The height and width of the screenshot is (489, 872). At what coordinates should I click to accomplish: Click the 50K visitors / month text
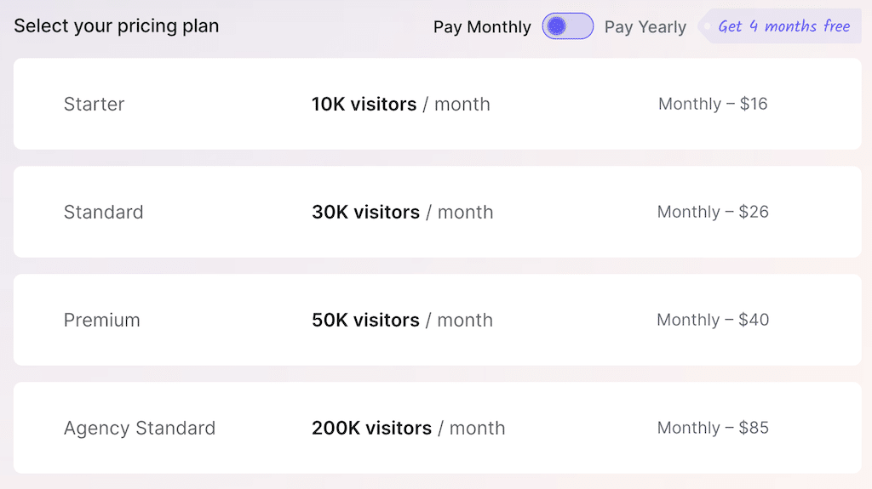403,321
